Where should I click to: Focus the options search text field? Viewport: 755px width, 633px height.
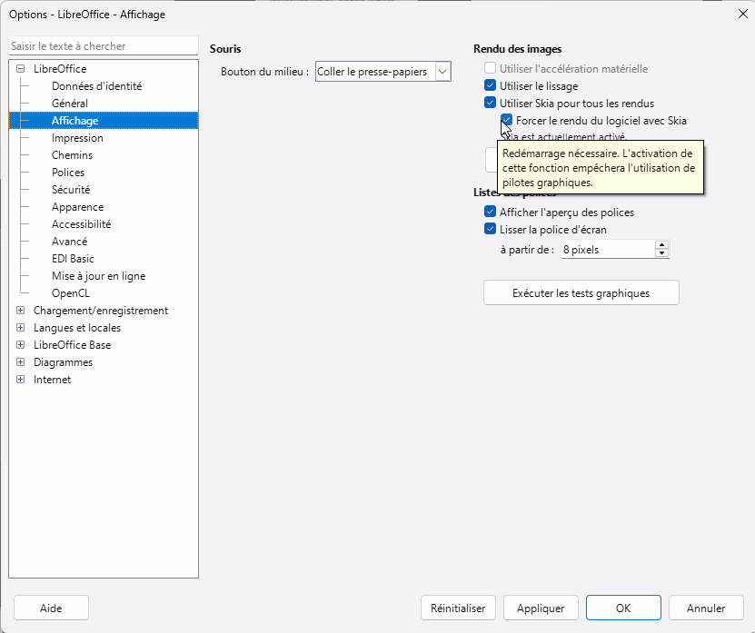[x=103, y=46]
